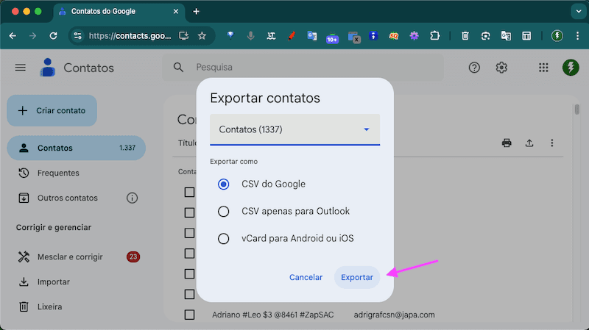
Task: Open the settings gear icon
Action: pyautogui.click(x=501, y=68)
